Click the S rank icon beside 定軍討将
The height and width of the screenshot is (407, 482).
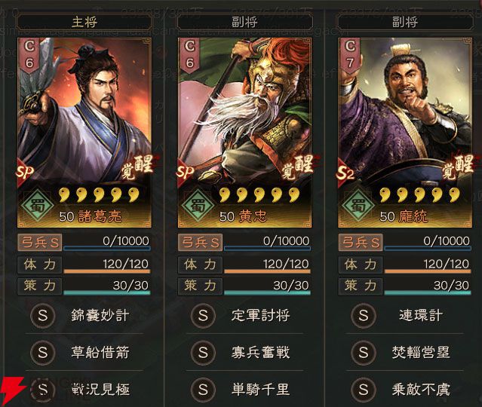(x=203, y=316)
